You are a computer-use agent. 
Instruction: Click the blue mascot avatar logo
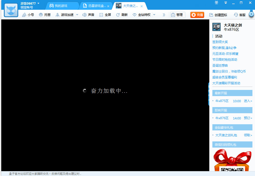[x=11, y=10]
